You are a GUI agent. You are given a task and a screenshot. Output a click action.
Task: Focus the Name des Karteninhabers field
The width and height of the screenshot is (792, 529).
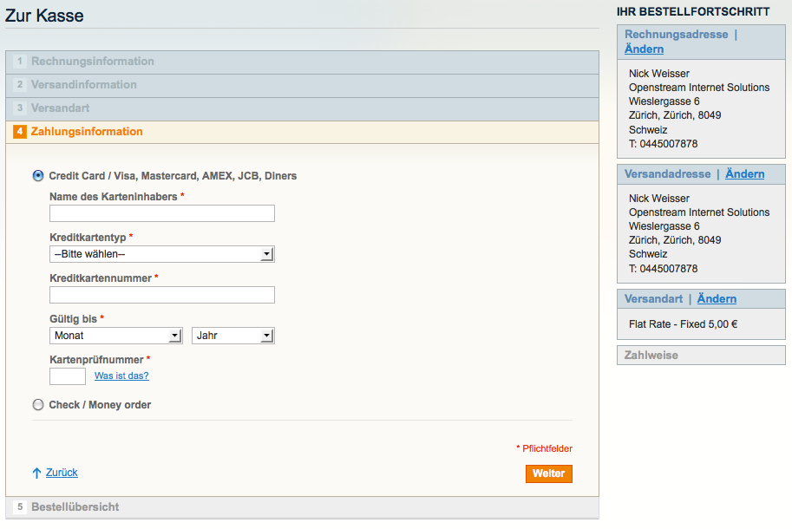[162, 213]
